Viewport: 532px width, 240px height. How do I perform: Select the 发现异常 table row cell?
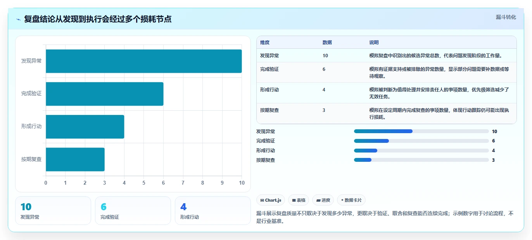269,55
